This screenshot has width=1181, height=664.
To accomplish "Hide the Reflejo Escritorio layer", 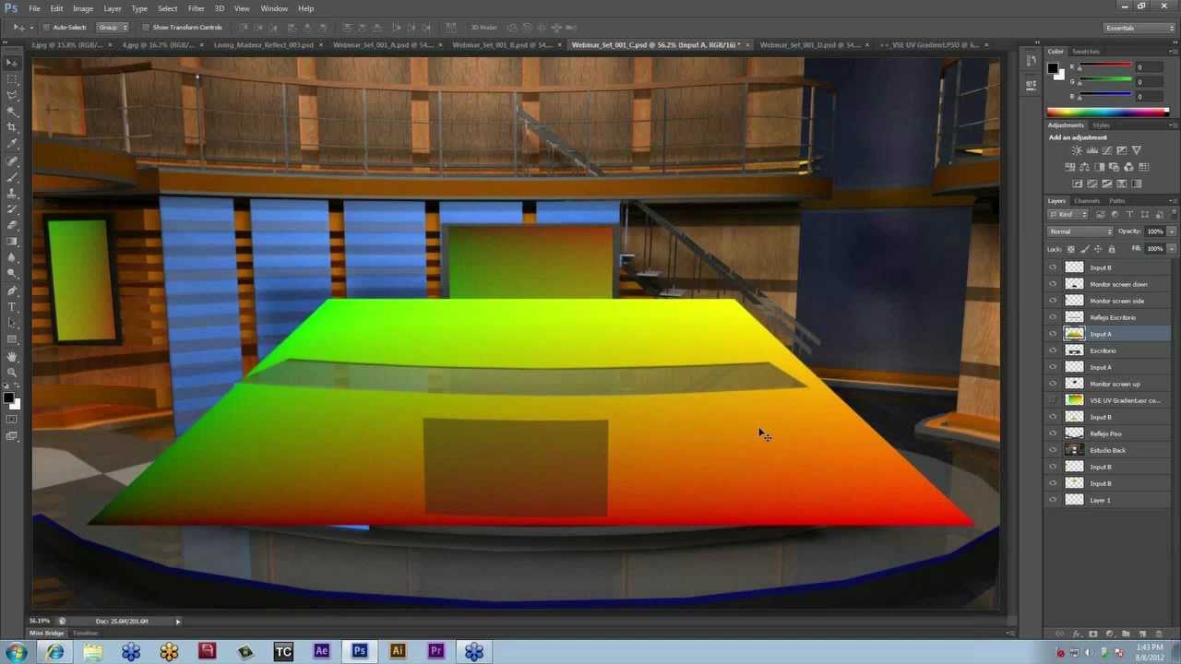I will (1053, 317).
